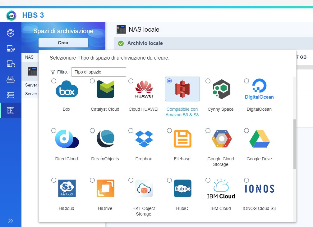
Task: Open the Services sidebar icon
Action: (x=11, y=95)
